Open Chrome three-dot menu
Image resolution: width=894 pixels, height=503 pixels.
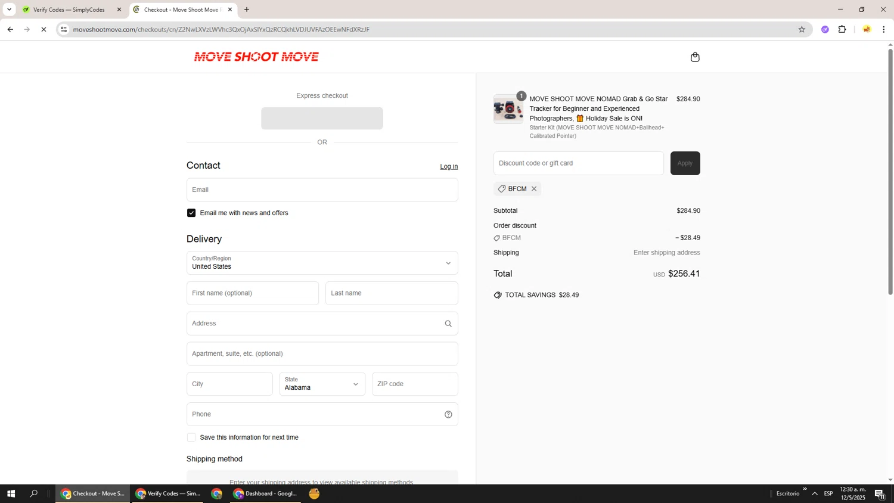[x=883, y=29]
